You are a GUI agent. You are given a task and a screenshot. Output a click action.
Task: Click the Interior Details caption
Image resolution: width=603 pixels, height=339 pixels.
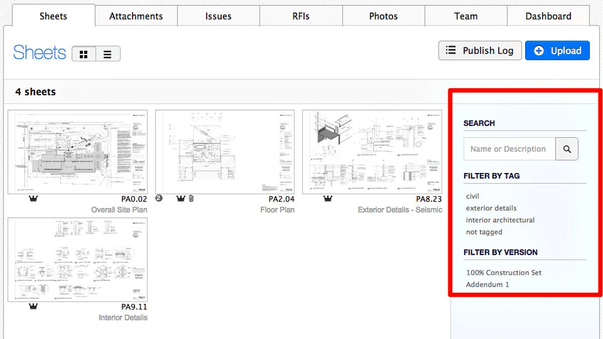(x=123, y=317)
